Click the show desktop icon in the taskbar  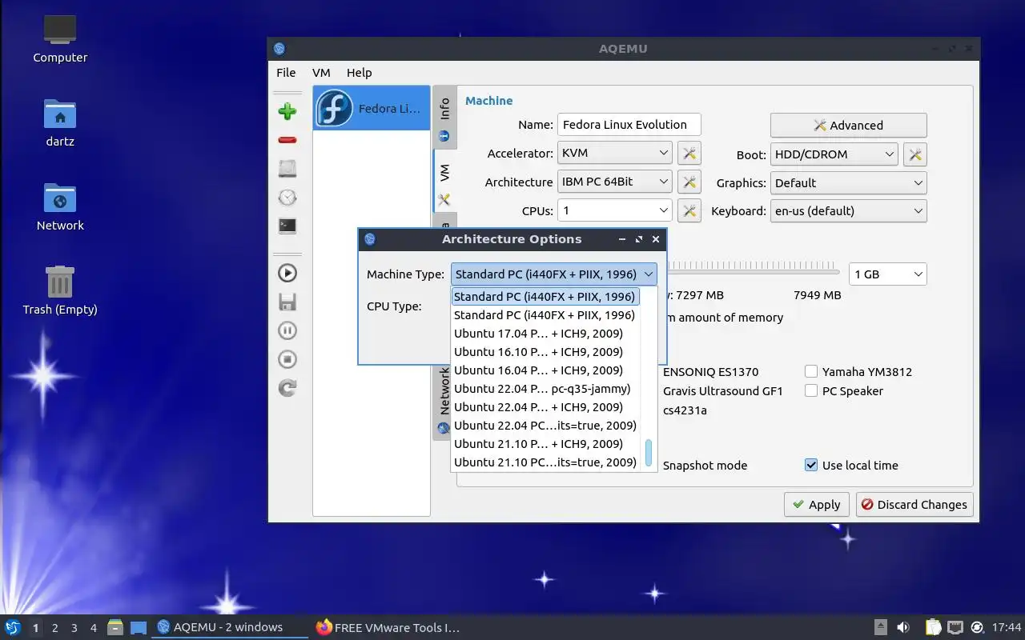coord(139,627)
